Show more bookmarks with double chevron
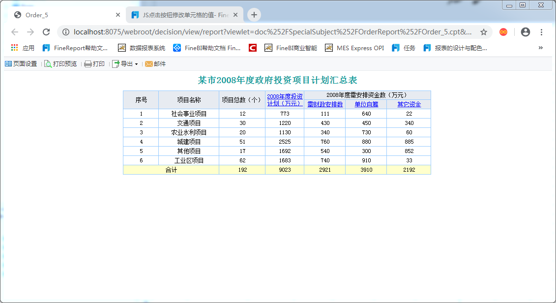This screenshot has height=303, width=556. pyautogui.click(x=540, y=48)
